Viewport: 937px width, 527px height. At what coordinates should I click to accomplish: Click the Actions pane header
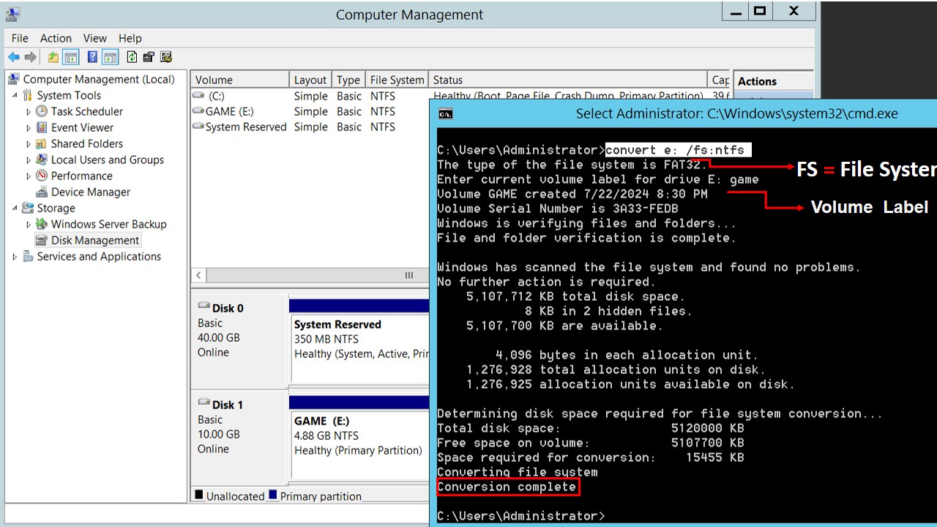point(773,81)
